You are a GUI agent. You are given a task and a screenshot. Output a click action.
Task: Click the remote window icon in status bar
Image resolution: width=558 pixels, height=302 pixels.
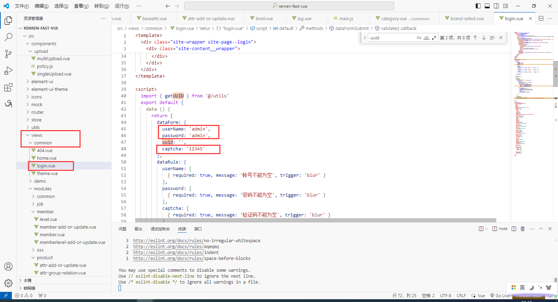click(6, 295)
